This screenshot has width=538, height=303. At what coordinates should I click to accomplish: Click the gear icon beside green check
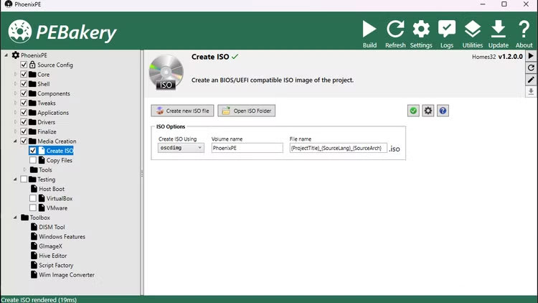(x=428, y=111)
